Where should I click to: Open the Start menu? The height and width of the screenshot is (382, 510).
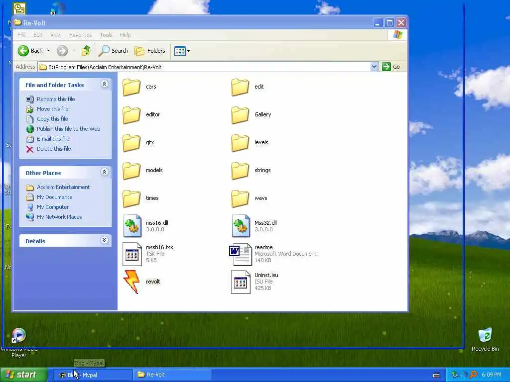coord(23,375)
